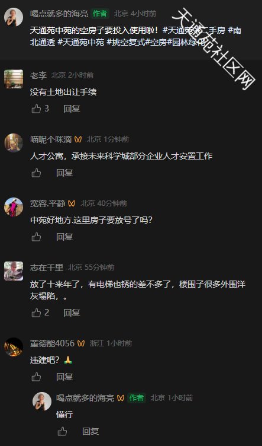262x446 pixels.
Task: Open 老李's profile avatar
Action: coord(14,79)
